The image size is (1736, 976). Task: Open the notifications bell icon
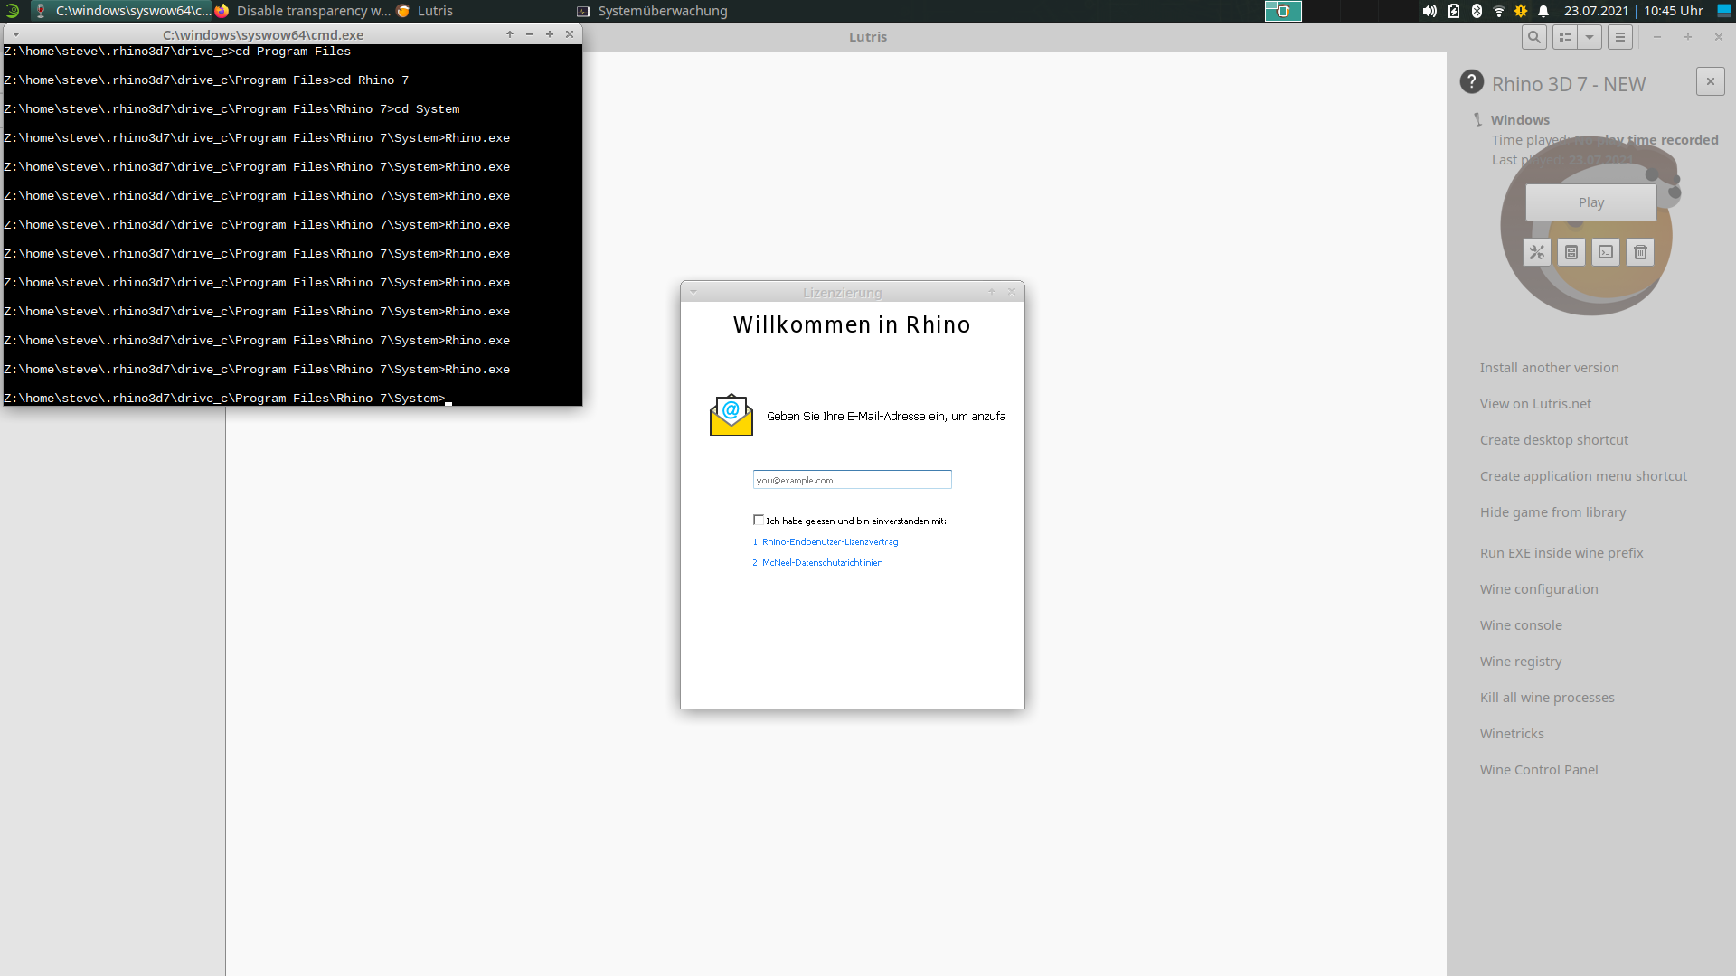(x=1543, y=11)
